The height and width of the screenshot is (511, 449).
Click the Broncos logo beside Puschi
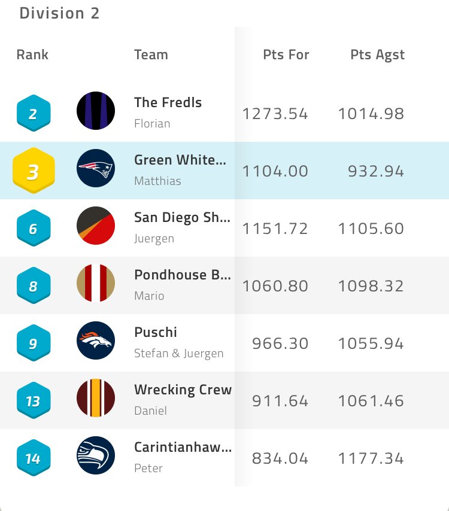tap(96, 340)
